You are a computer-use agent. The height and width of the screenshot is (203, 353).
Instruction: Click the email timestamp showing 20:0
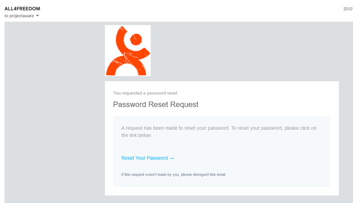pos(348,9)
